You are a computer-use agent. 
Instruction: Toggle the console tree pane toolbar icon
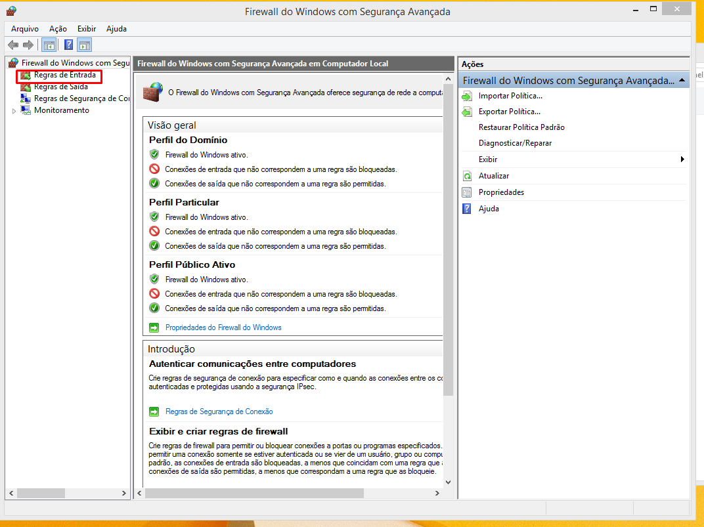tap(49, 45)
